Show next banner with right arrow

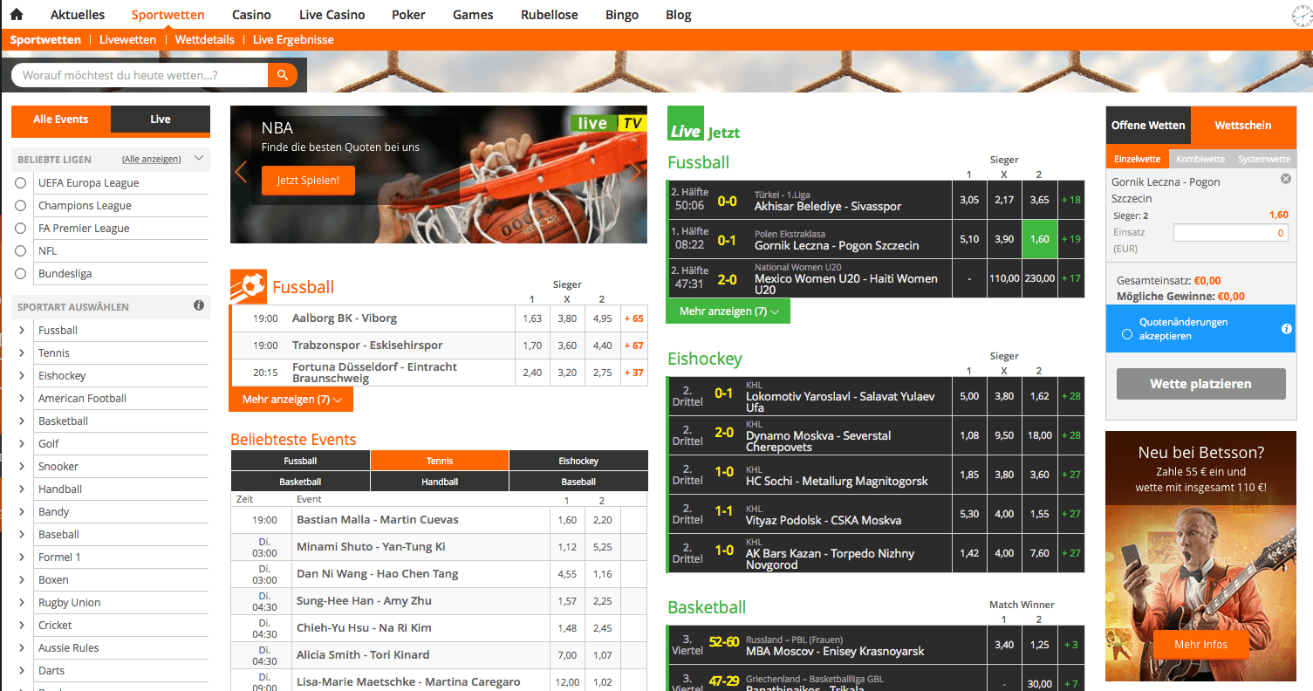636,172
